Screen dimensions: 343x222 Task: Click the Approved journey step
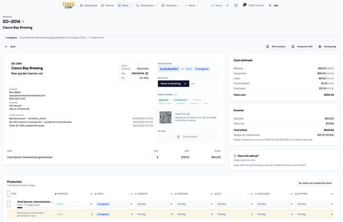click(163, 100)
